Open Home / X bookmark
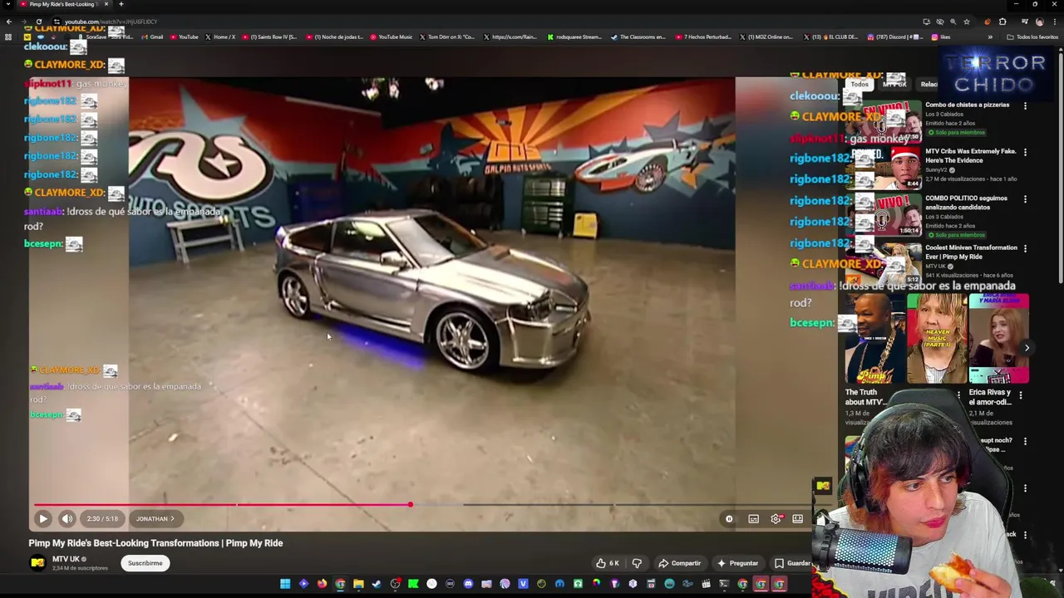Screen dimensions: 1064x598 (220, 37)
